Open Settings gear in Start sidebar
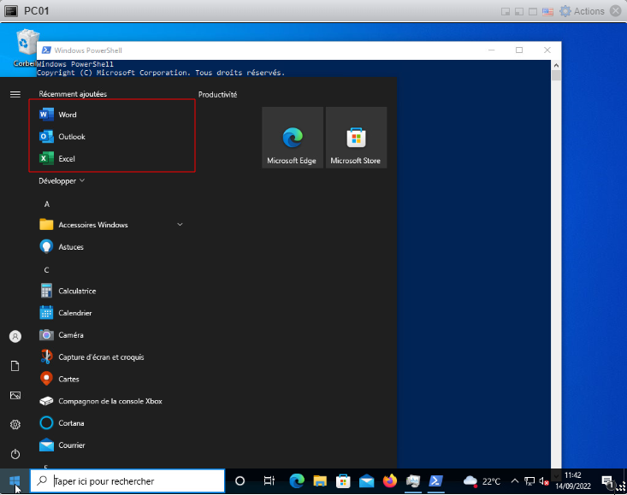 pos(15,425)
